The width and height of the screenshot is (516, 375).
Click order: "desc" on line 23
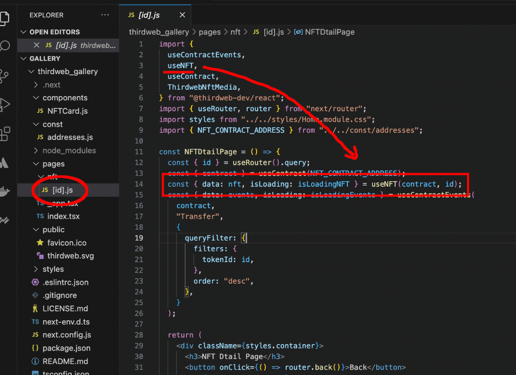point(222,281)
